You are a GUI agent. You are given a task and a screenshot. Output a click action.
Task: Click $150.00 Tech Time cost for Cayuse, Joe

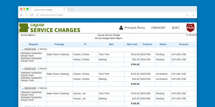[135, 93]
